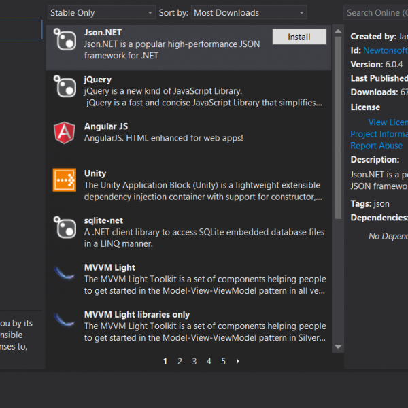Viewport: 408px width, 408px height.
Task: Click the sqlite-net package icon
Action: 65,227
